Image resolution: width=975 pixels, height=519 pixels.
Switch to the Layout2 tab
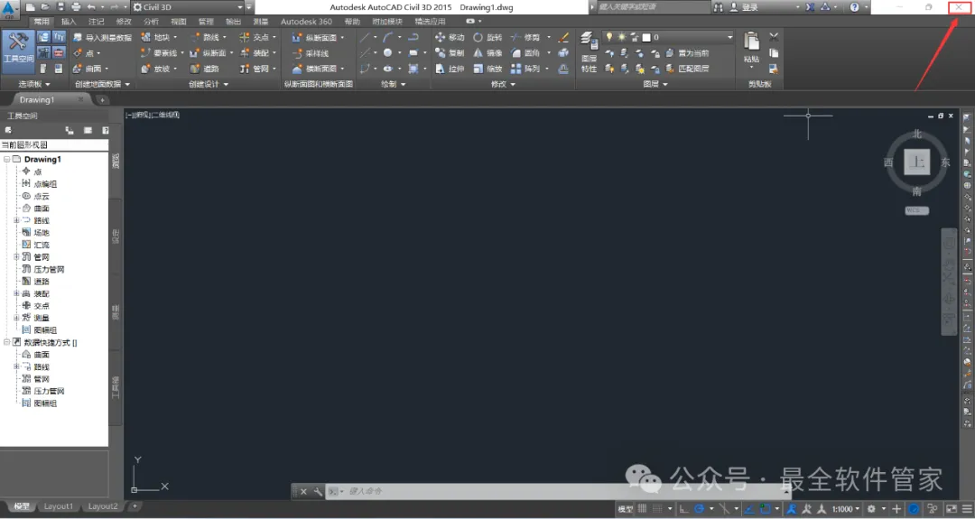tap(103, 506)
